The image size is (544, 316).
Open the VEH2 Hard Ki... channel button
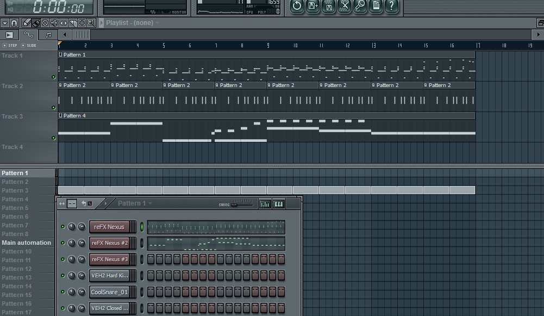(x=109, y=276)
